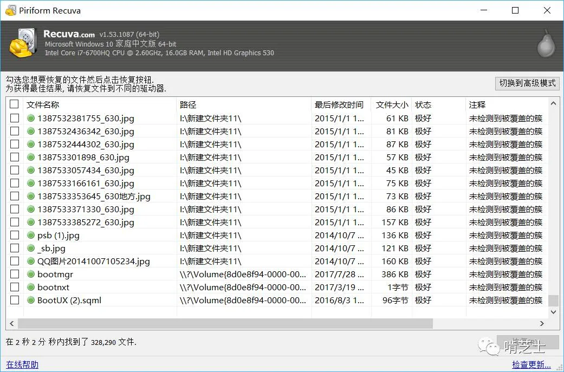Viewport: 564px width, 372px height.
Task: Click green dot next to 1387533385272_630.jpg
Action: click(x=31, y=222)
